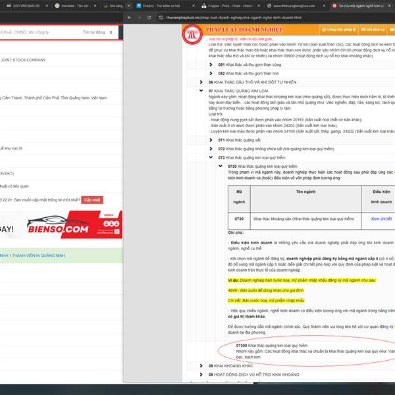Click the Cẩm Thành, Cẩm Phả address text
The image size is (395, 395).
(x=53, y=97)
